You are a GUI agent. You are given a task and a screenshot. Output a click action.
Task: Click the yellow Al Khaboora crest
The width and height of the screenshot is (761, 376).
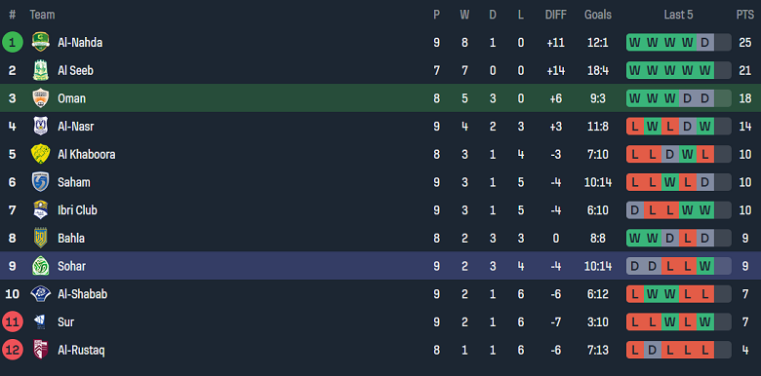[x=40, y=154]
